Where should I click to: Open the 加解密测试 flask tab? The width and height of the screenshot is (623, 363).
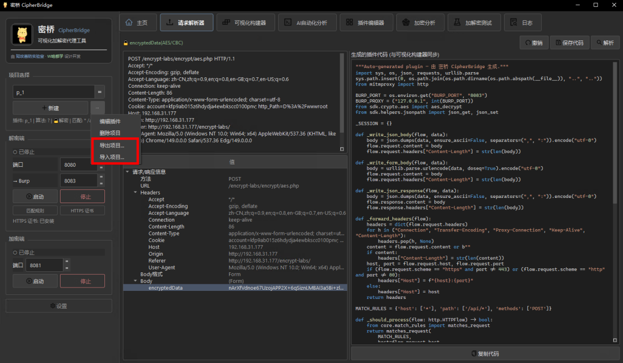[474, 23]
